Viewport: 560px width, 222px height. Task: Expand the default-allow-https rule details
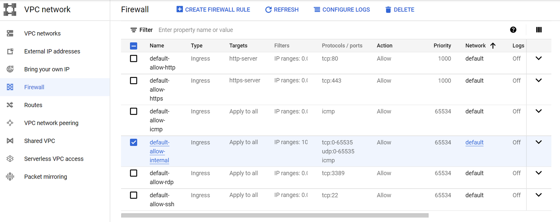tap(539, 80)
